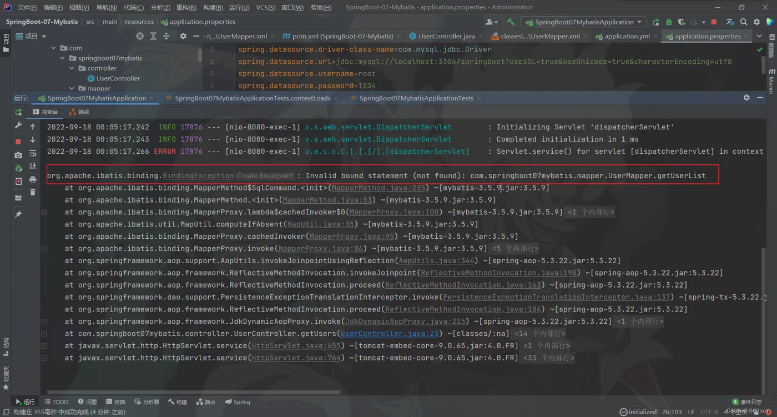Open run panel settings gear

click(746, 98)
